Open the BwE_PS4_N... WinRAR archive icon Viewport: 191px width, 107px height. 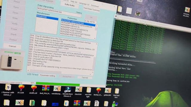tap(46, 90)
